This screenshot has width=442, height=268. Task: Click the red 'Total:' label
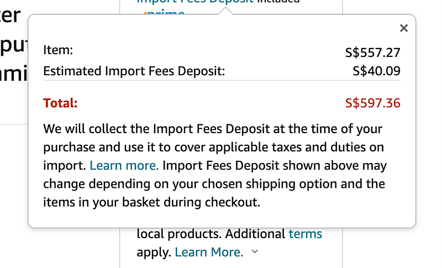coord(60,103)
